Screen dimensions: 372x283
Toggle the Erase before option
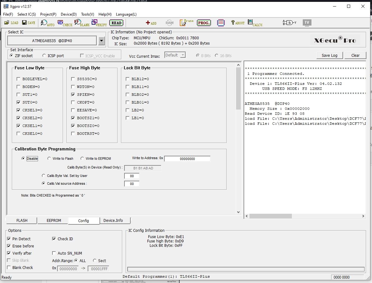coord(9,246)
